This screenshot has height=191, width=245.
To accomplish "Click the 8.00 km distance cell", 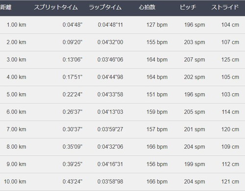I will (16, 147).
